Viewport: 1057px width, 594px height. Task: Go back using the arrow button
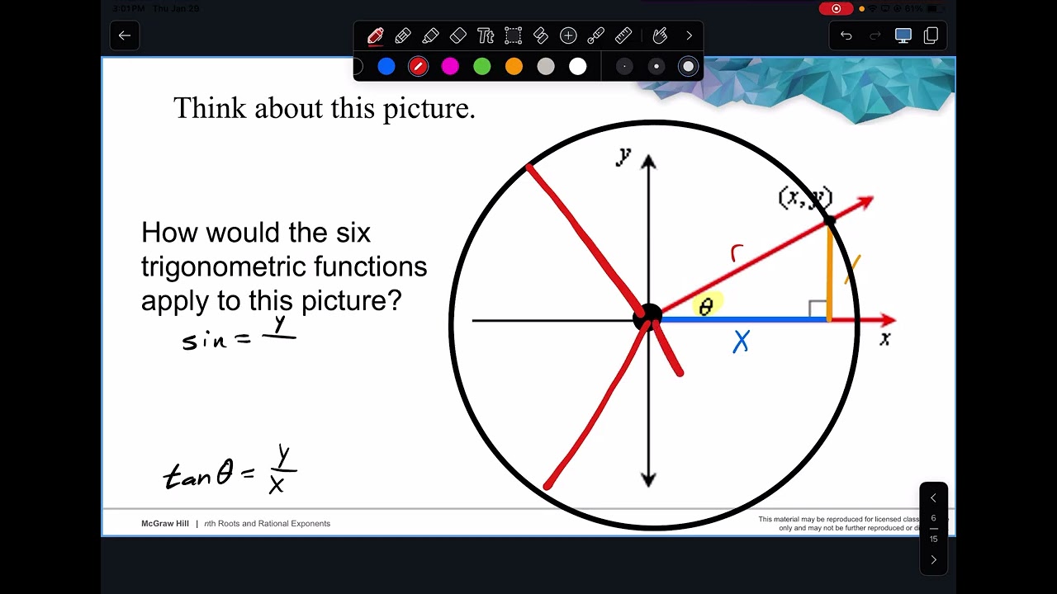click(x=124, y=35)
